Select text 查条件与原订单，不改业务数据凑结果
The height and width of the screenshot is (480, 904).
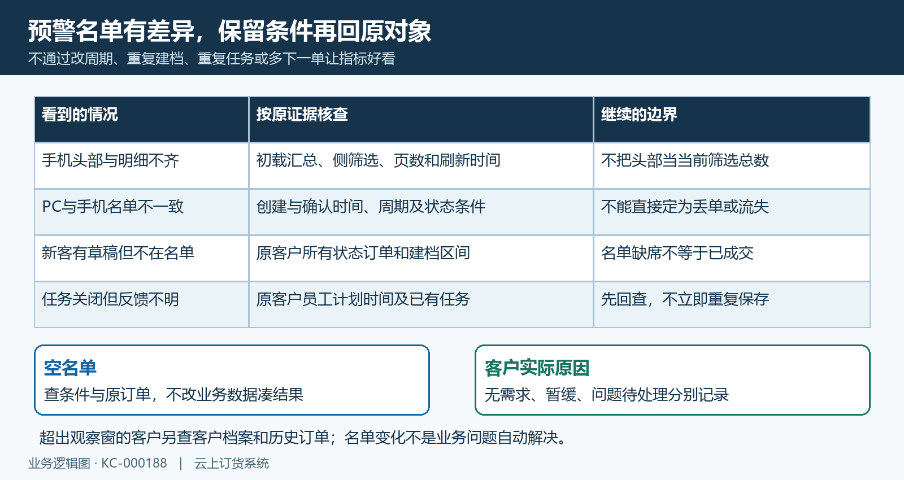tap(173, 394)
